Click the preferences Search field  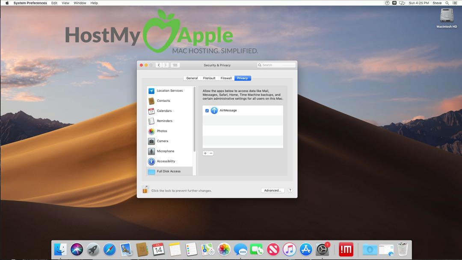(x=276, y=65)
